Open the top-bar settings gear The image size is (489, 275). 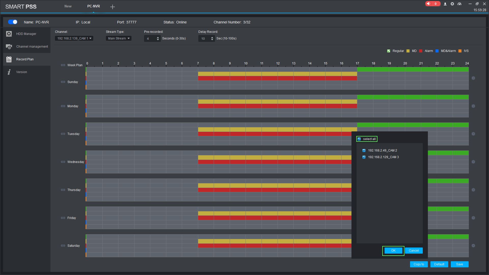pos(452,4)
